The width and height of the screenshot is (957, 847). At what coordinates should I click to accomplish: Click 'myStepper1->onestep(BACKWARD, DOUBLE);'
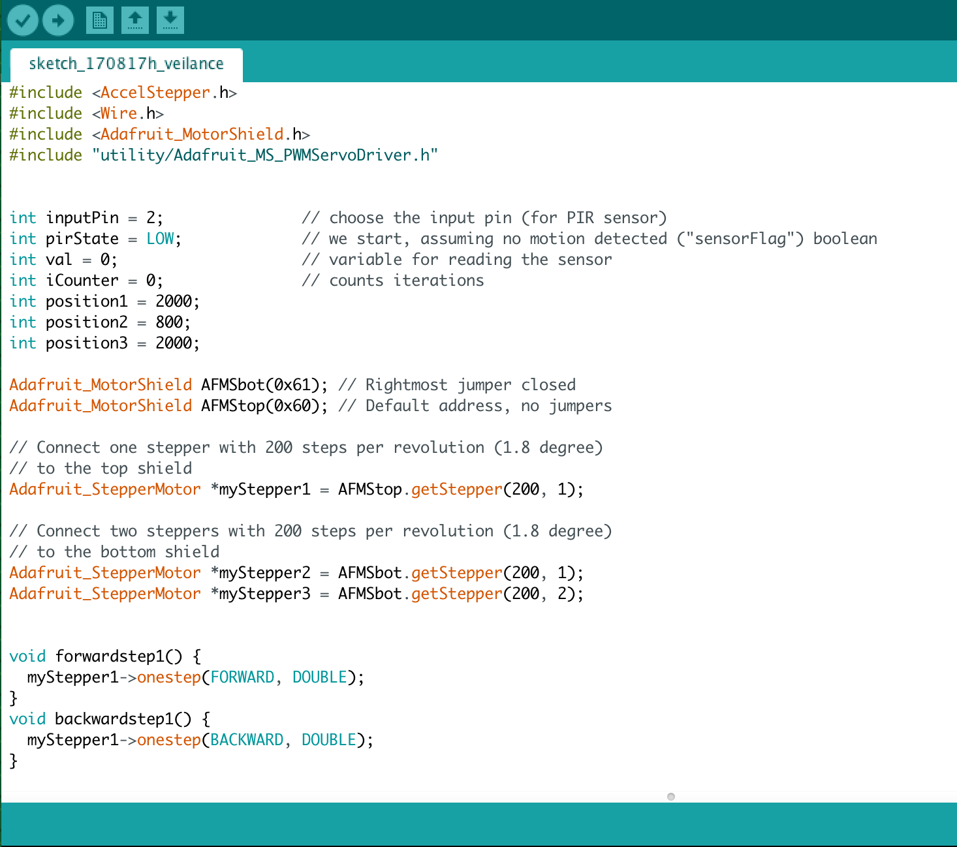[x=200, y=740]
